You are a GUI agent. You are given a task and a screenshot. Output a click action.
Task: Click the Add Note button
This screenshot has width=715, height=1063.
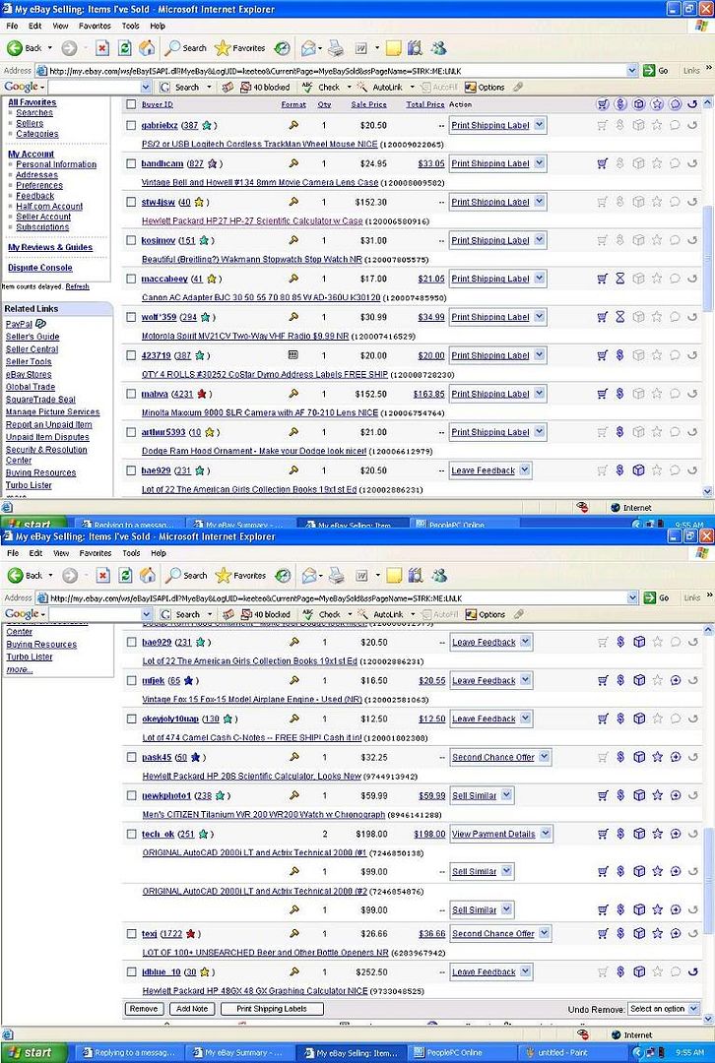pyautogui.click(x=192, y=1009)
